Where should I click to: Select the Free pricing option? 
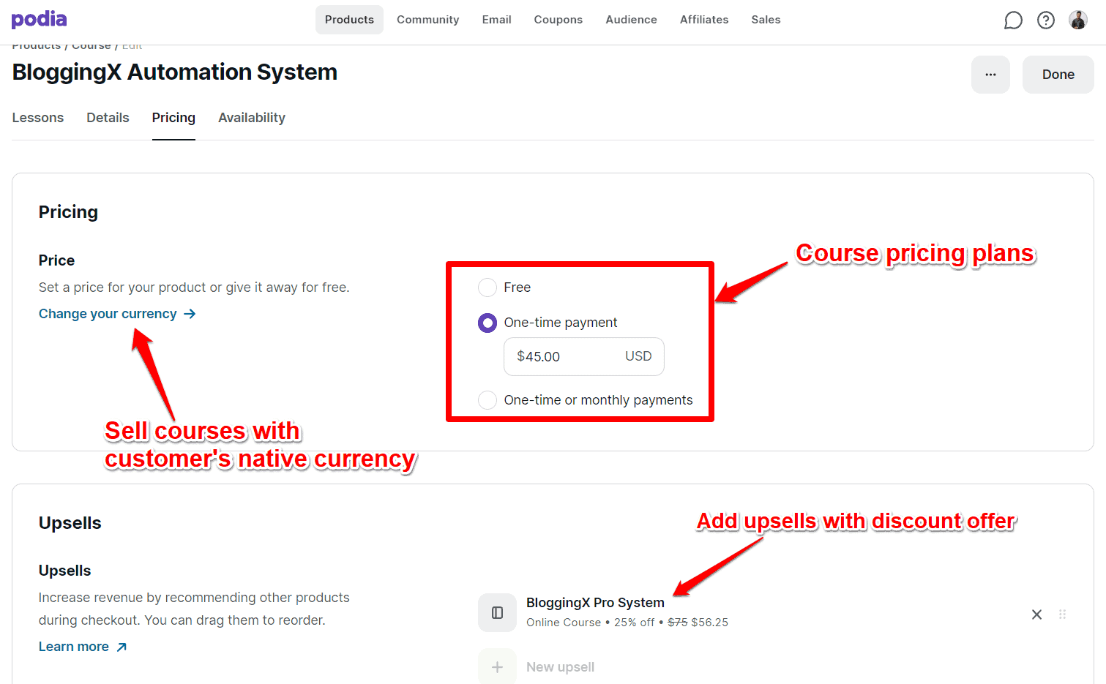point(487,287)
